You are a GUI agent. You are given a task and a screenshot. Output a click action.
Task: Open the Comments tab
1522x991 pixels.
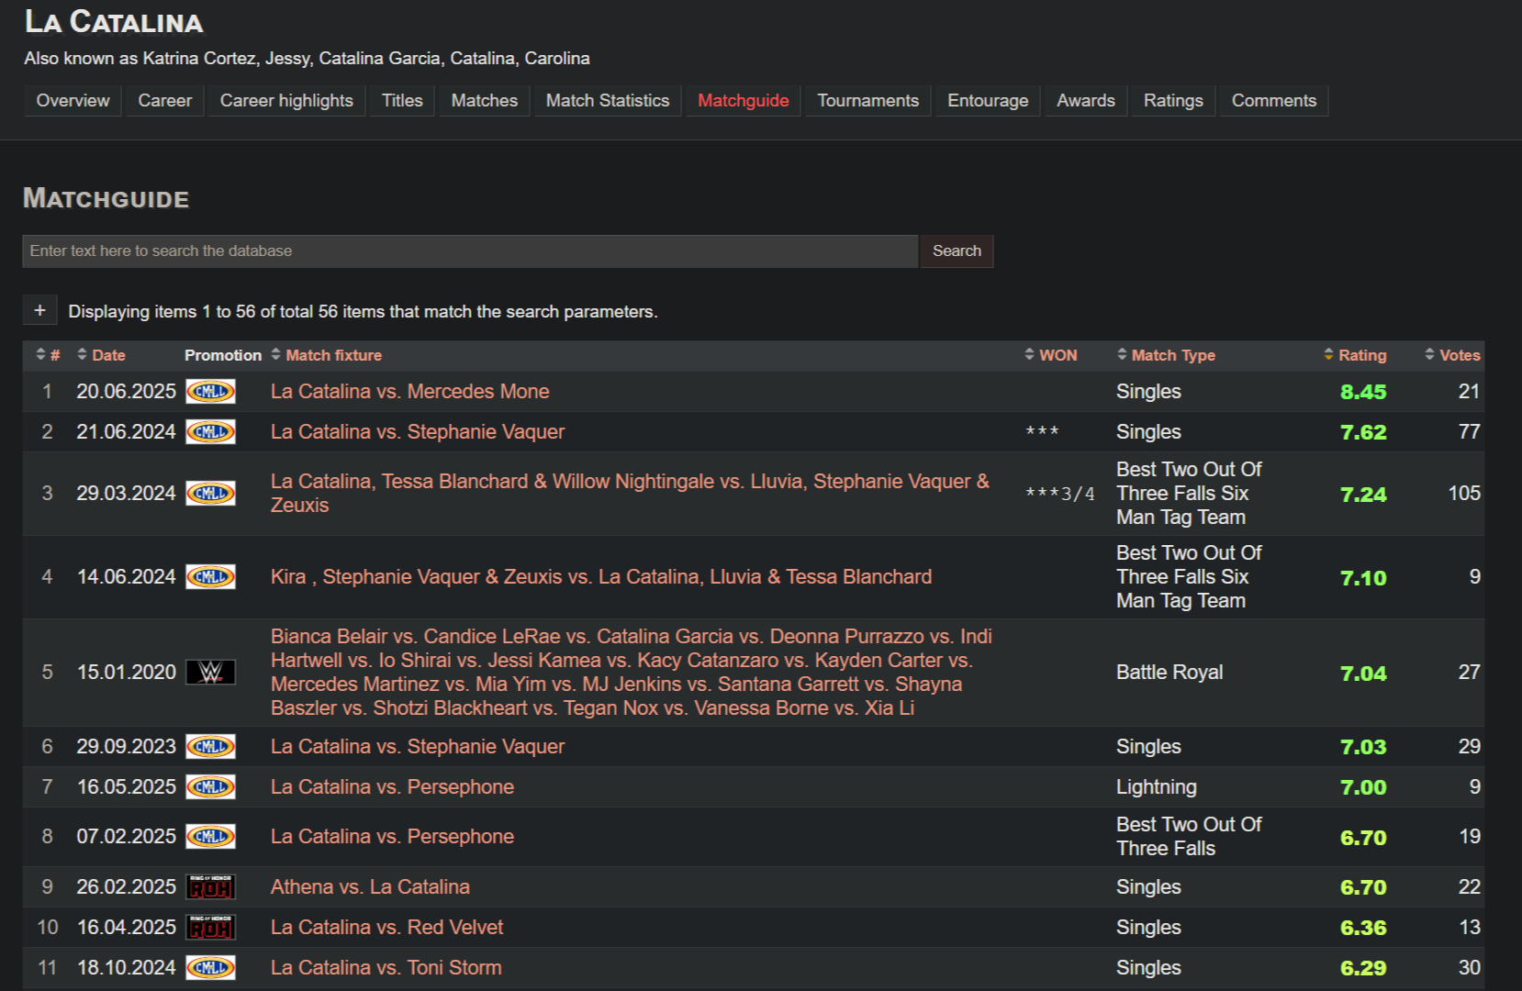pos(1274,101)
